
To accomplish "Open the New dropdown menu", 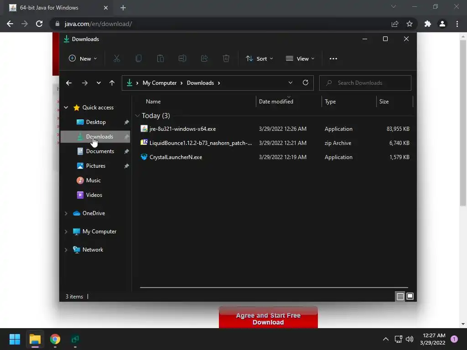I will coord(83,59).
